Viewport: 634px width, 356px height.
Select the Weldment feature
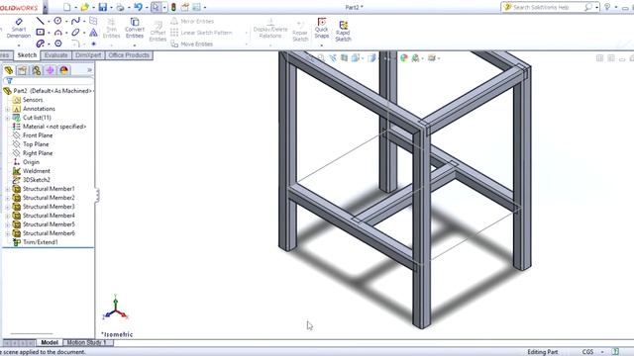click(x=37, y=171)
